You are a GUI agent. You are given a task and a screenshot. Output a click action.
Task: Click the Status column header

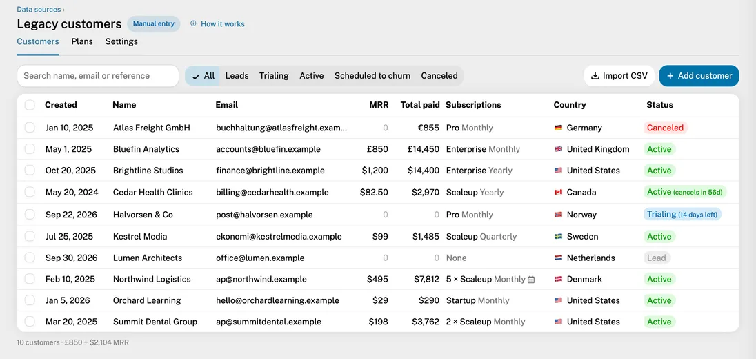659,105
